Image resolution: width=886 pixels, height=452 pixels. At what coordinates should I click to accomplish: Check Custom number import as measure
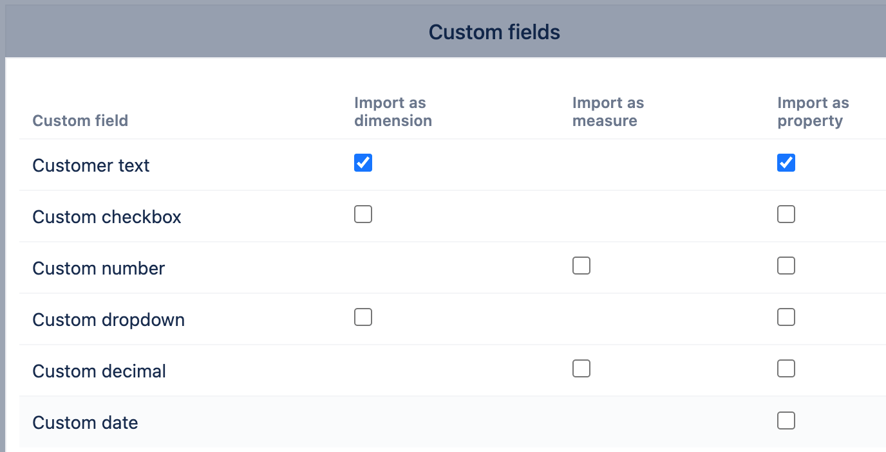pos(581,266)
